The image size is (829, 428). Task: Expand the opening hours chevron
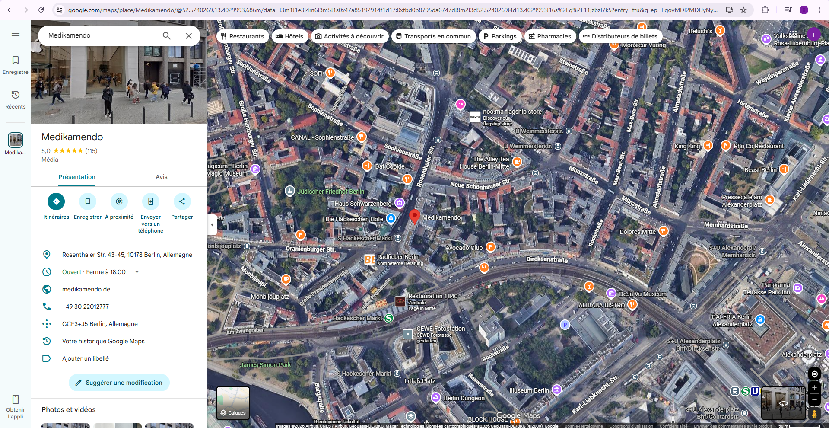137,272
